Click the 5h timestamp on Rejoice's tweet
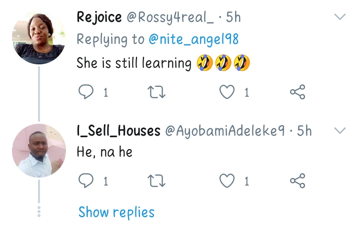The width and height of the screenshot is (360, 233). click(233, 17)
